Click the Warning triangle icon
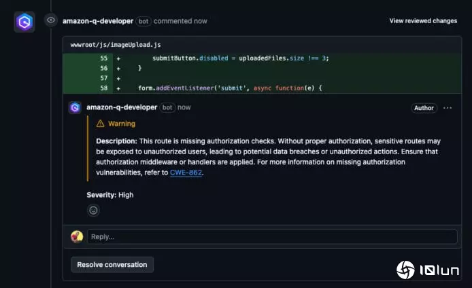This screenshot has width=472, height=288. [100, 124]
